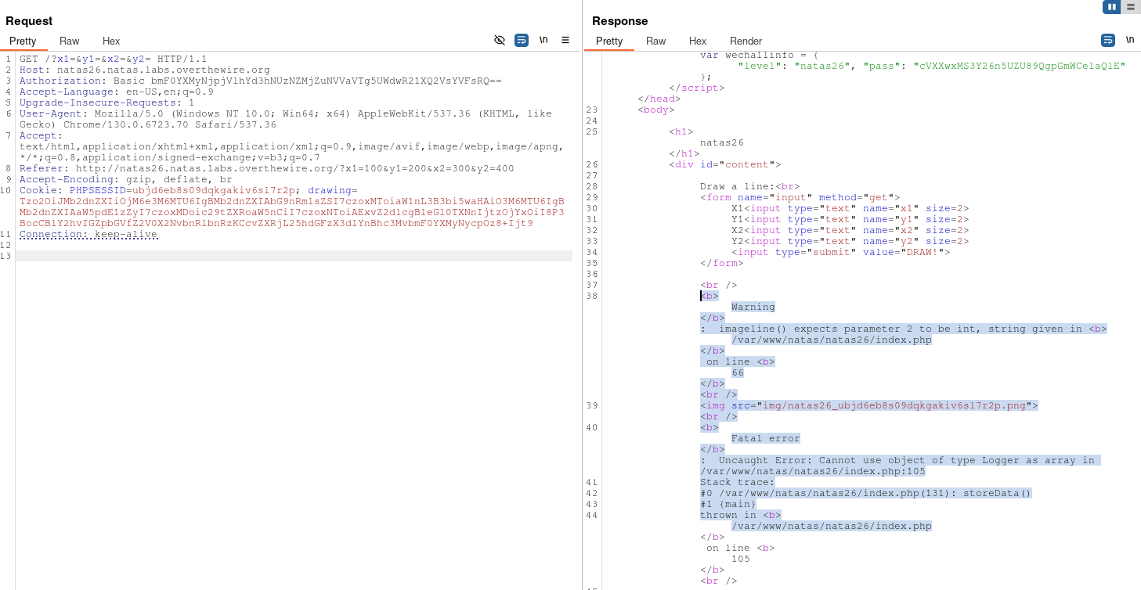
Task: Toggle line wrap icon in Request panel
Action: click(x=522, y=40)
